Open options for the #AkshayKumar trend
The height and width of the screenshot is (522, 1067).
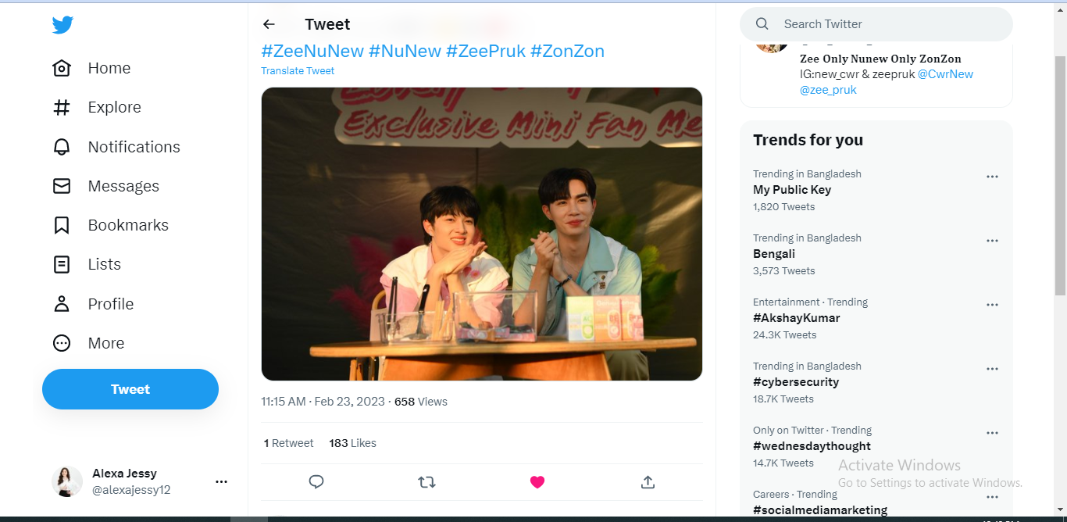point(992,305)
